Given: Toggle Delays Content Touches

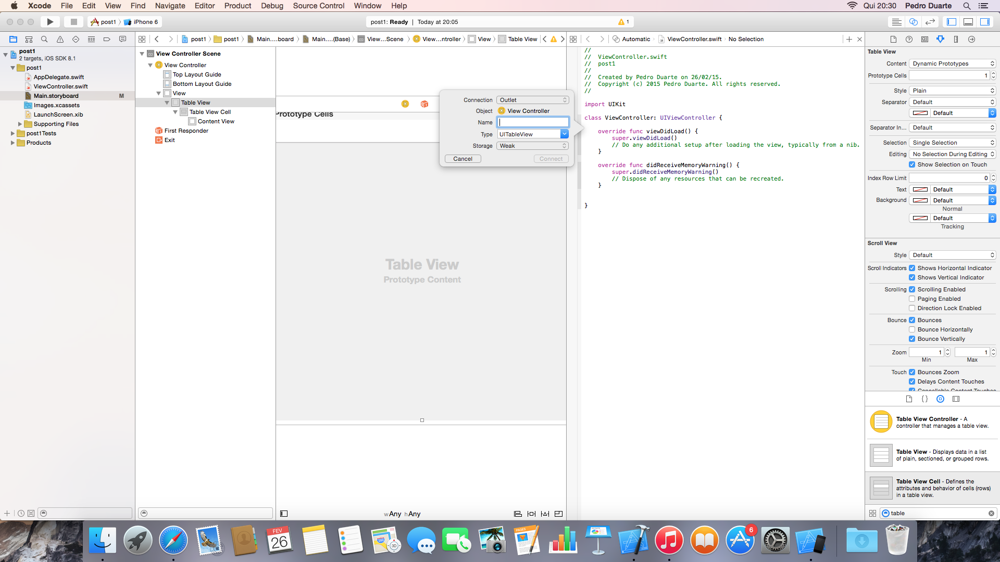Looking at the screenshot, I should pos(912,381).
